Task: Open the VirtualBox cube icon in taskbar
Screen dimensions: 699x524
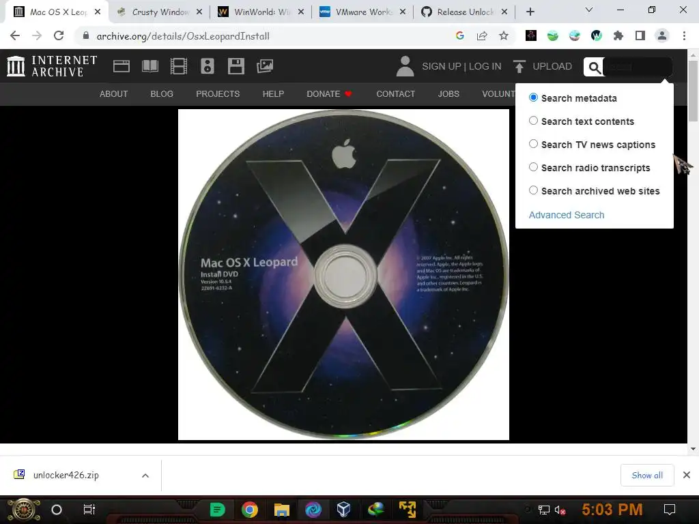Action: point(344,509)
